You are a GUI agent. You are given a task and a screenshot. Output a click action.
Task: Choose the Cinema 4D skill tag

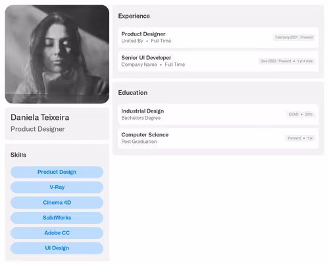57,203
